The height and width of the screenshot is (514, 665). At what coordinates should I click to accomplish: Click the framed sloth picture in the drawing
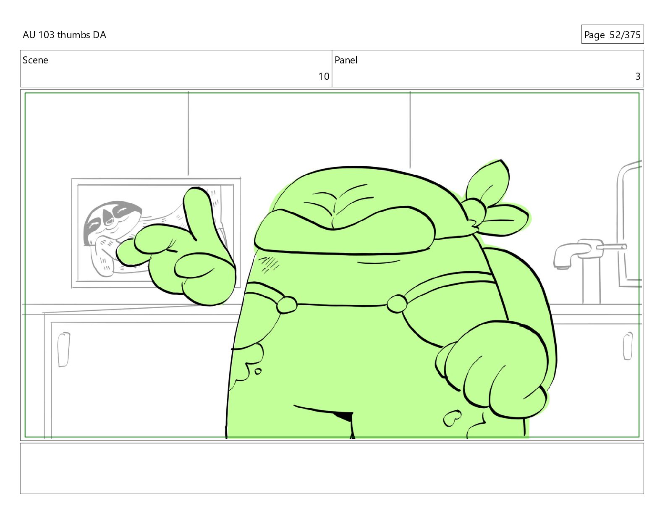pos(156,233)
